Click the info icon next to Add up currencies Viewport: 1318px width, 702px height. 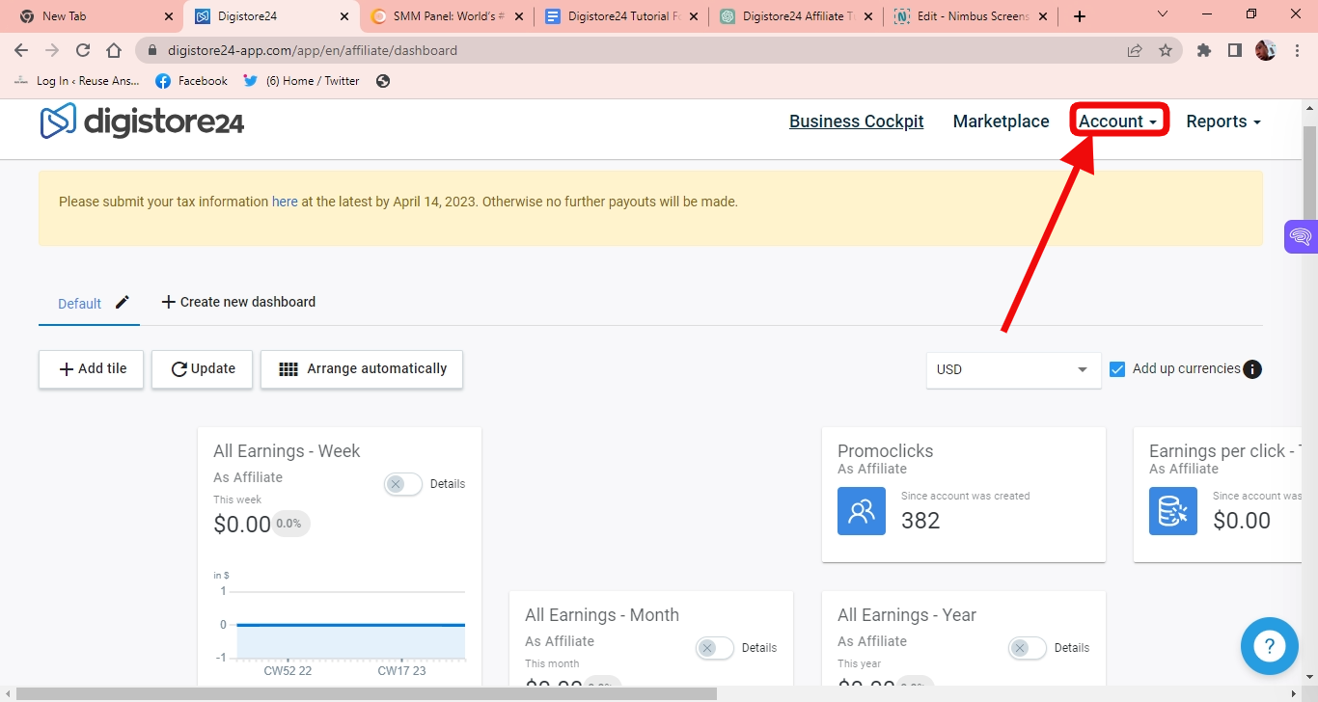pyautogui.click(x=1252, y=369)
